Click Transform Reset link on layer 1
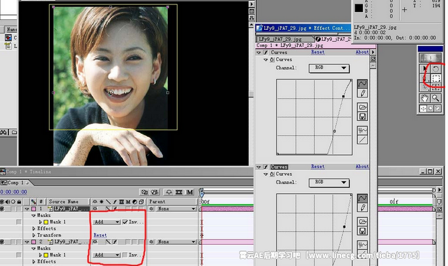 [100, 235]
